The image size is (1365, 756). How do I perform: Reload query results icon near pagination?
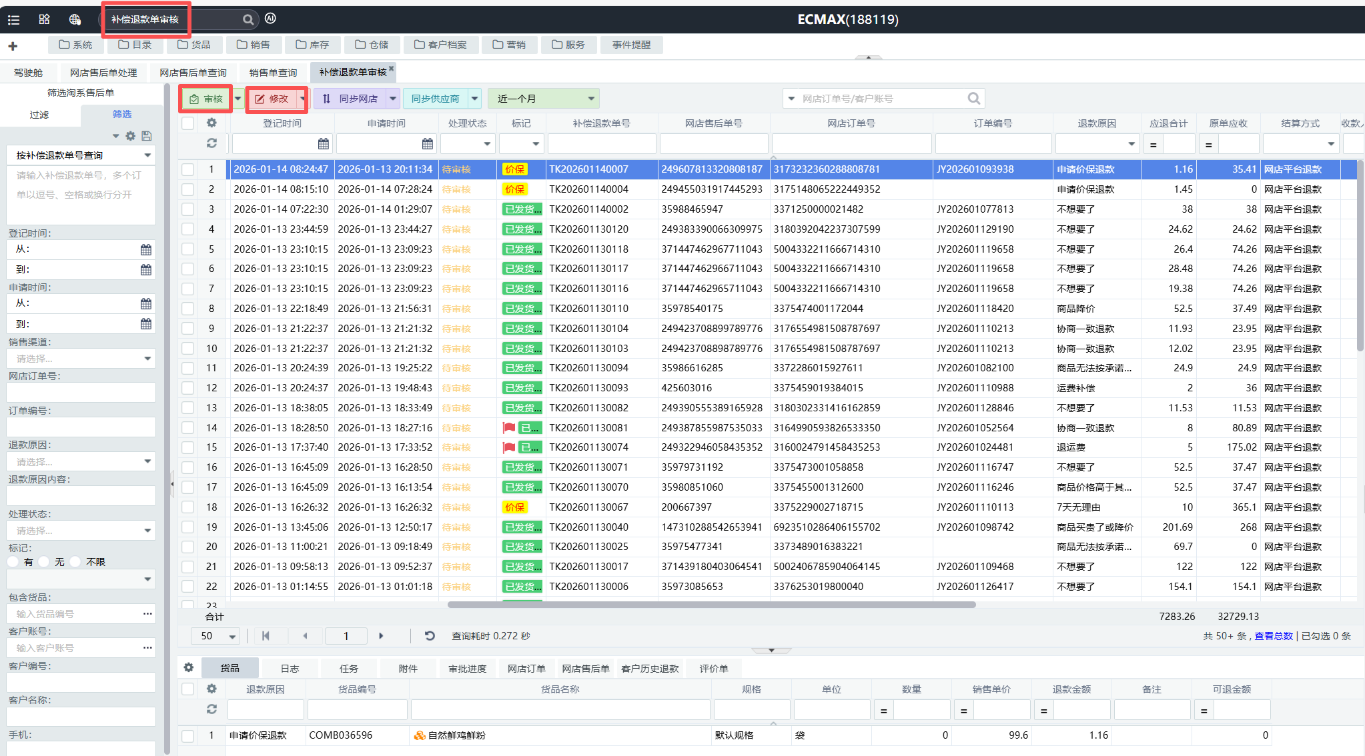click(x=430, y=636)
